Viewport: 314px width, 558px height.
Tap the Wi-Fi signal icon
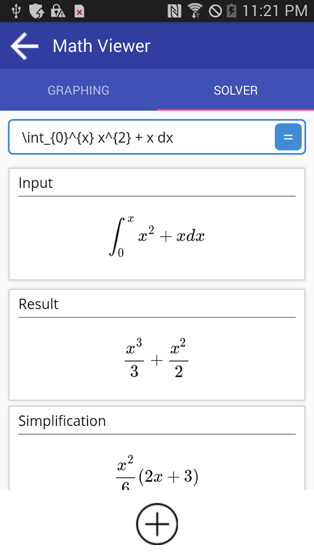coord(194,11)
